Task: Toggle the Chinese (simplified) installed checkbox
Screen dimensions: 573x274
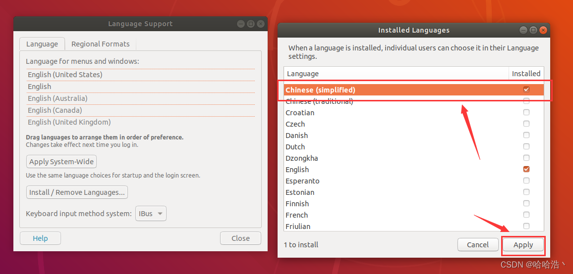Action: coord(526,90)
